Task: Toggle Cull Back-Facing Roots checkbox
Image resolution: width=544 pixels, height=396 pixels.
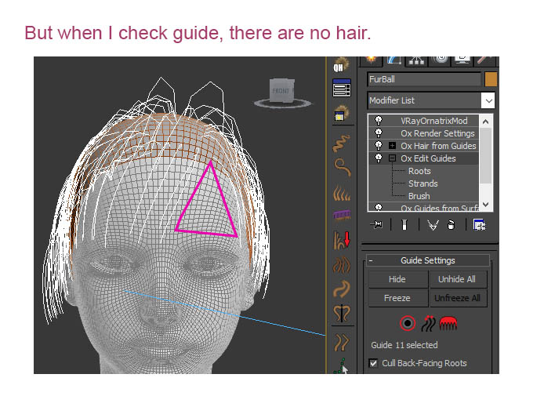Action: [373, 363]
